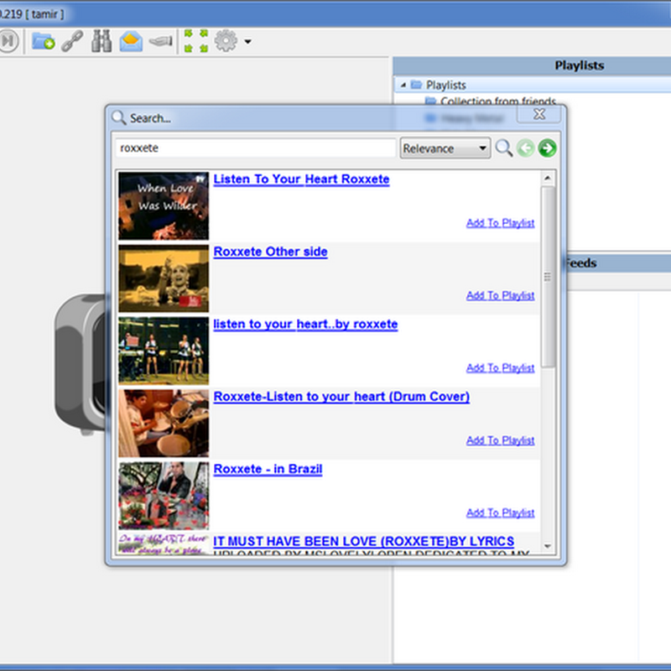
Task: Add 'Roxxete Other side' to playlist
Action: (x=500, y=295)
